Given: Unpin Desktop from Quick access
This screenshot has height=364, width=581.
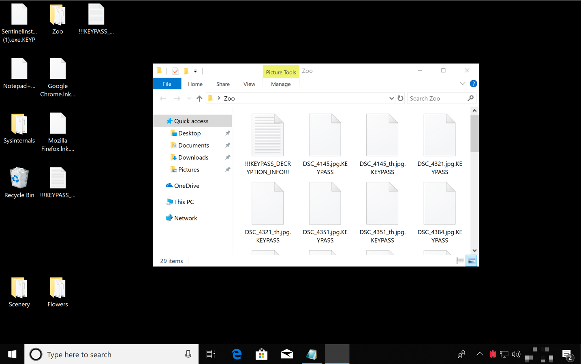Looking at the screenshot, I should [228, 133].
